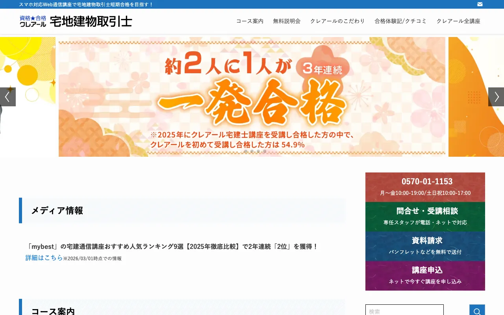Open 合格体験記/クチコミ menu item
This screenshot has width=504, height=315.
[x=400, y=21]
